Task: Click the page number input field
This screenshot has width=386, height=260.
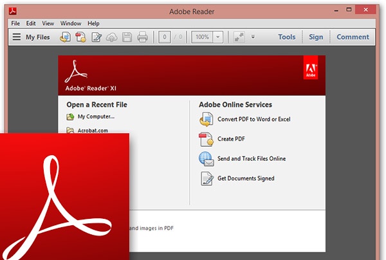Action: pyautogui.click(x=165, y=37)
